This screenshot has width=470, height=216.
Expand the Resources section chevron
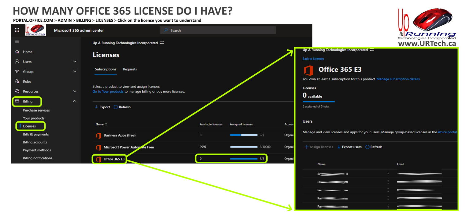[x=74, y=91]
